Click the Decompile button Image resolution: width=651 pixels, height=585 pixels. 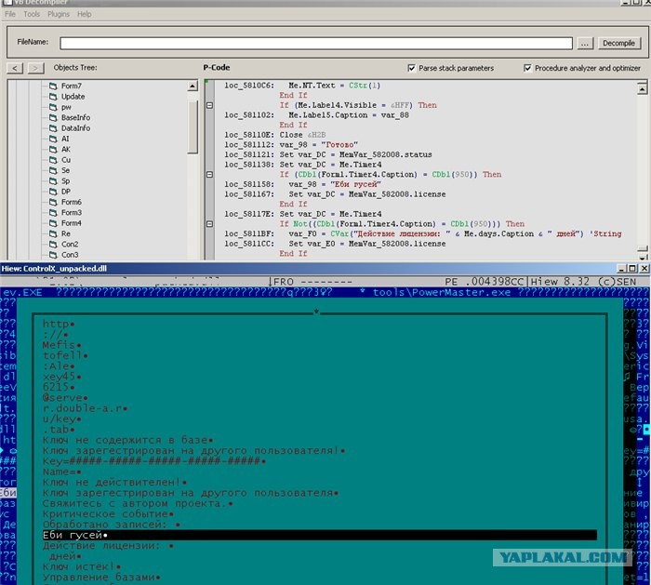pos(618,43)
